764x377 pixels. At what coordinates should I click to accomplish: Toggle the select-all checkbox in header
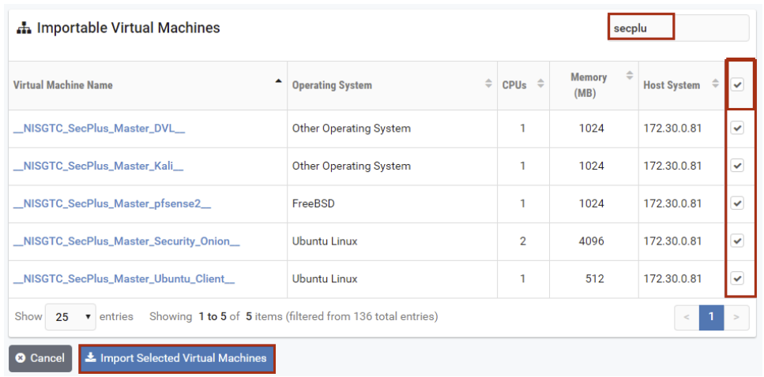click(738, 85)
